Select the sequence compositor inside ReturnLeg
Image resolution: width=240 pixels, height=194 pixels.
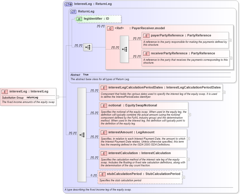88,47
